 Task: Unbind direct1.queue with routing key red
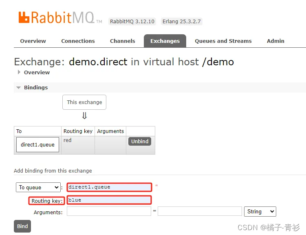[140, 141]
